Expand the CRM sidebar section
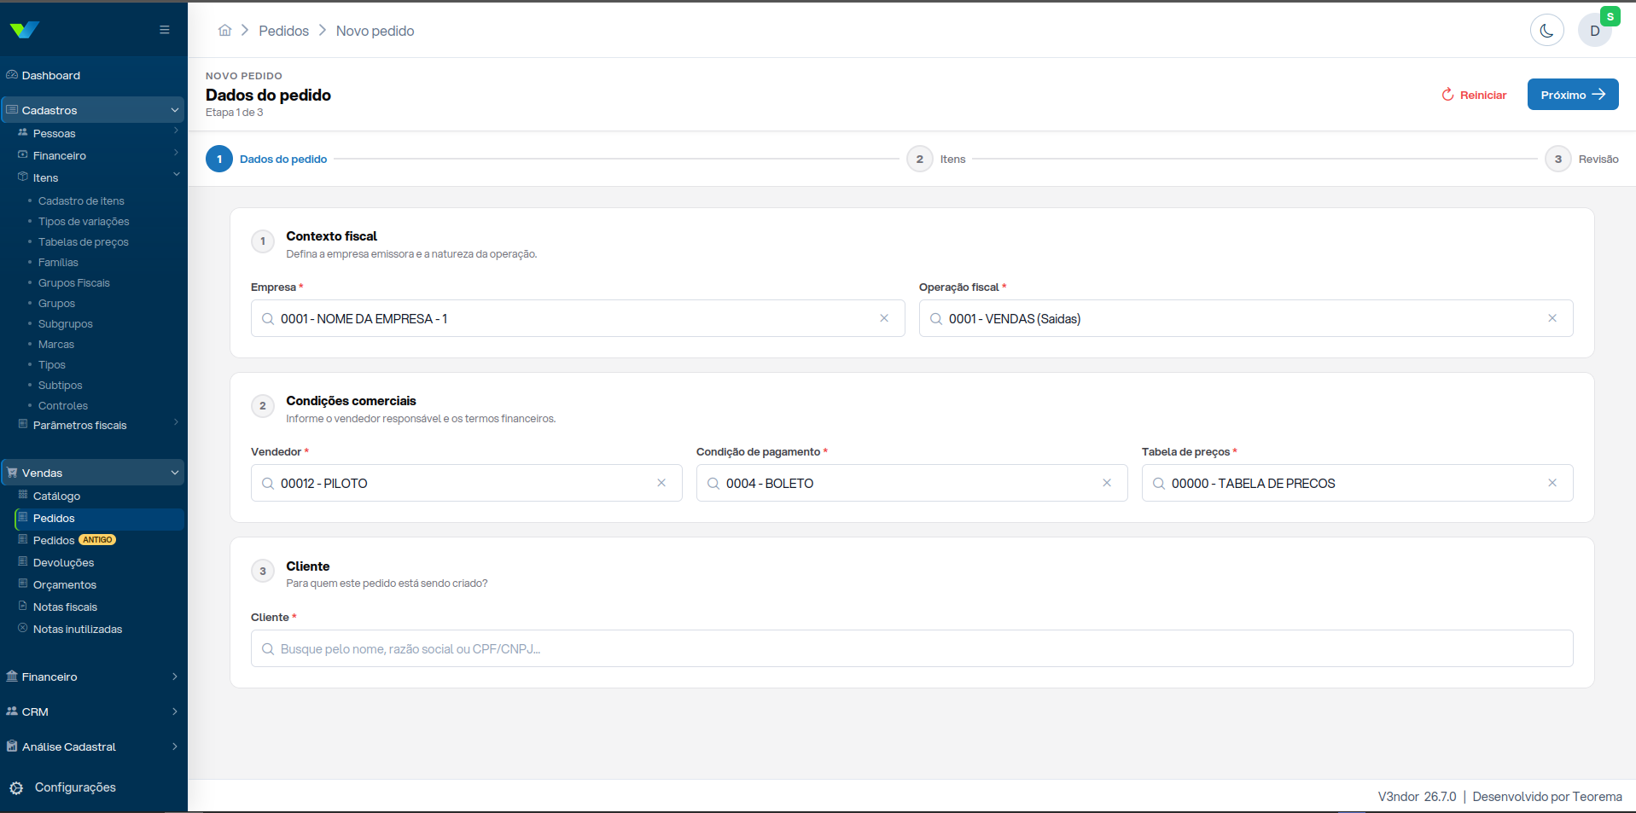Viewport: 1636px width, 813px height. click(x=92, y=711)
